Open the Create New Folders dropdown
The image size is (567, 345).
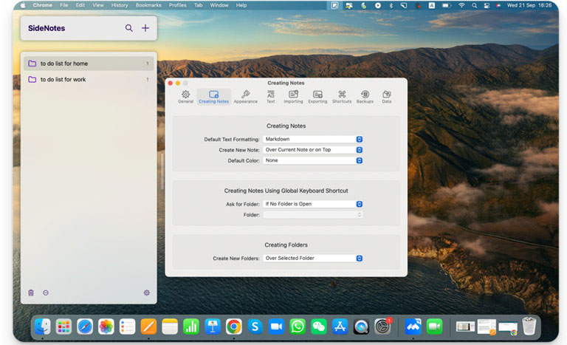pyautogui.click(x=313, y=258)
